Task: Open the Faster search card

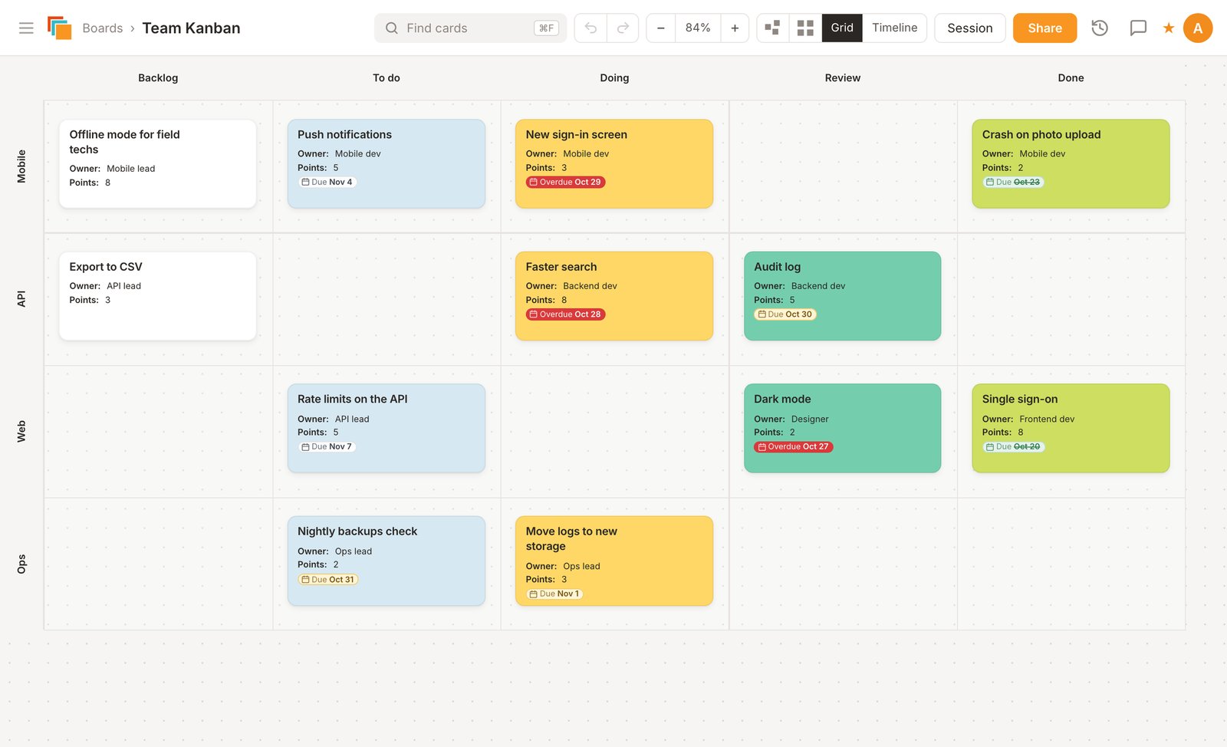Action: (x=614, y=296)
